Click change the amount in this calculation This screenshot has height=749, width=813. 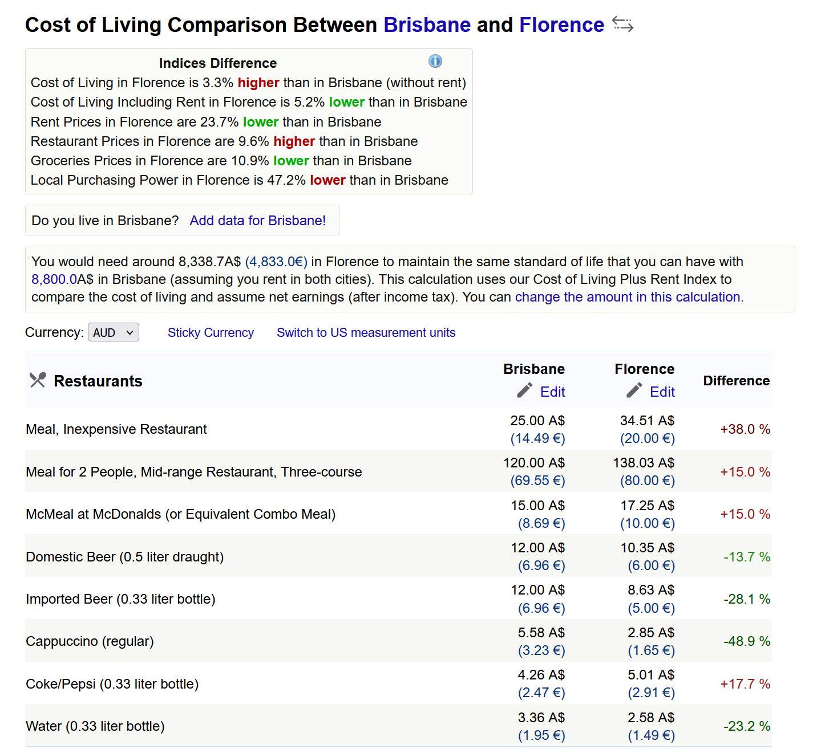627,297
